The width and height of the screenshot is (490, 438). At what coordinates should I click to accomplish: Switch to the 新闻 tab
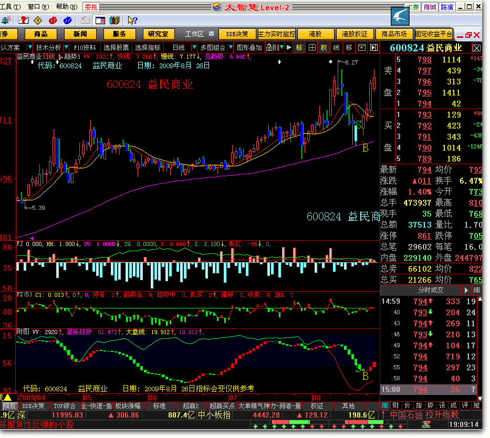[80, 34]
